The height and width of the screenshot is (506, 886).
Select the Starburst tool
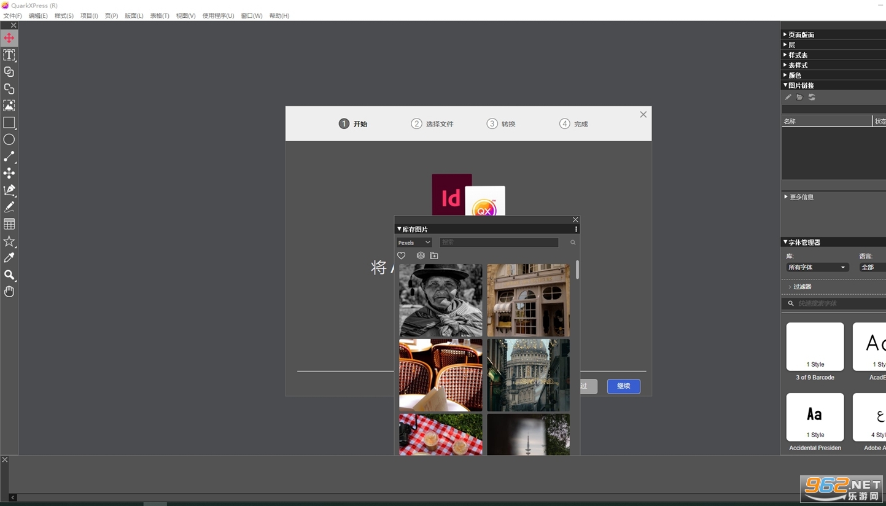(9, 241)
